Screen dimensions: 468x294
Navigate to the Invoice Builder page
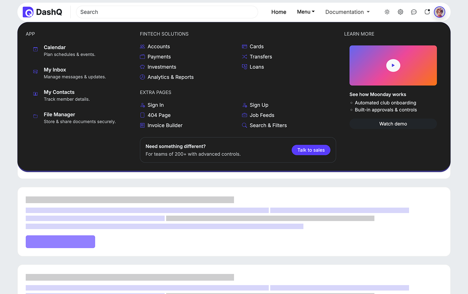(x=165, y=125)
